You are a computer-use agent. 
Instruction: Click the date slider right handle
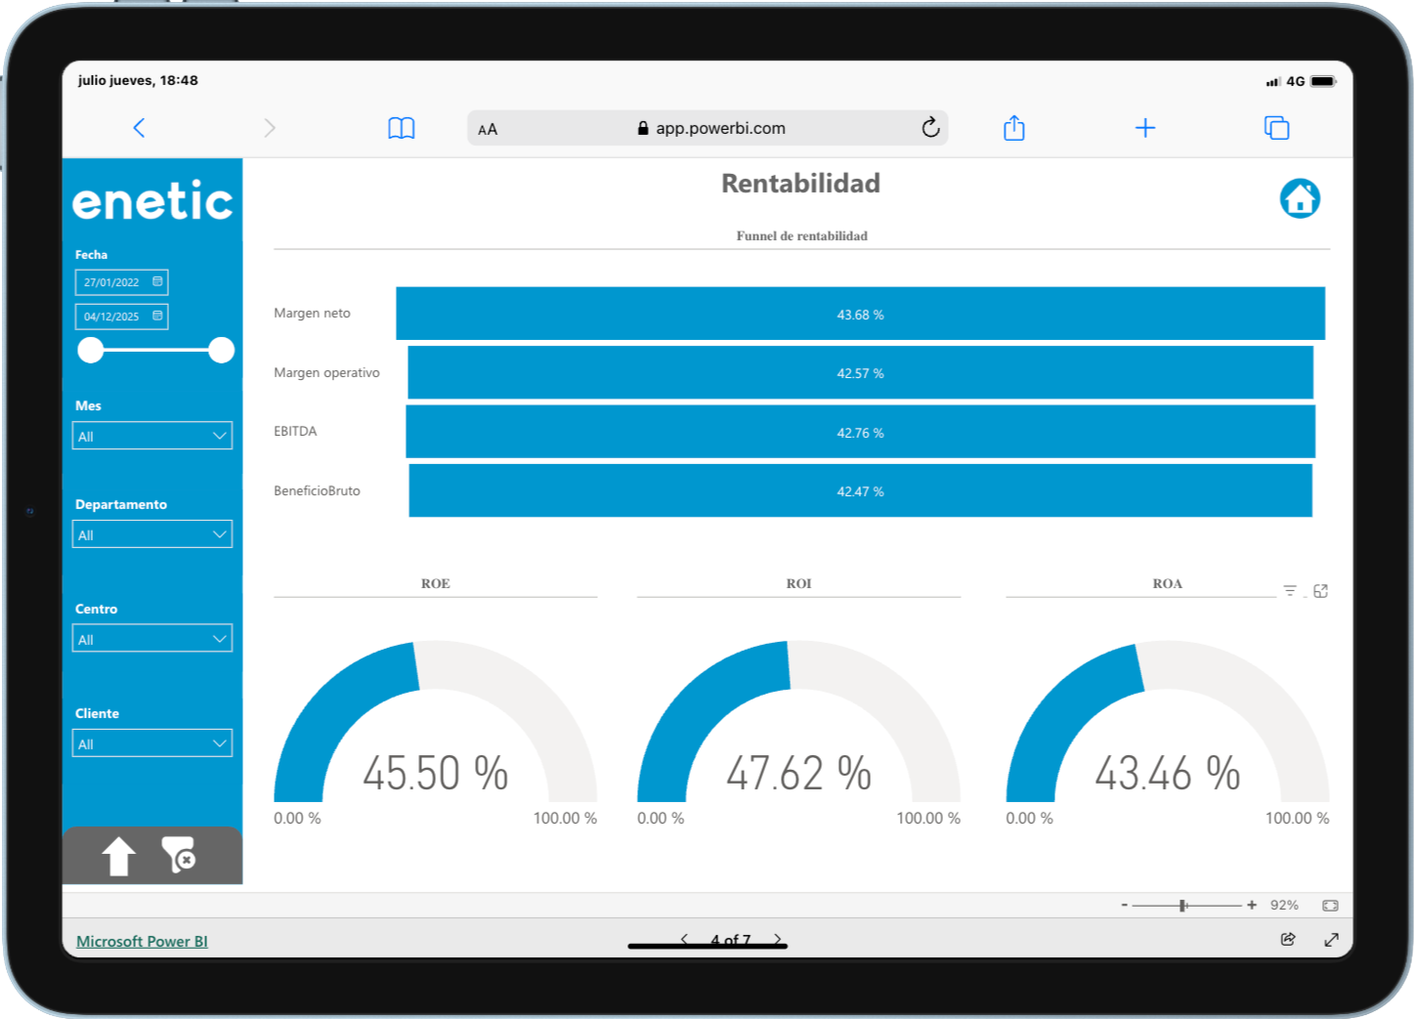(222, 350)
